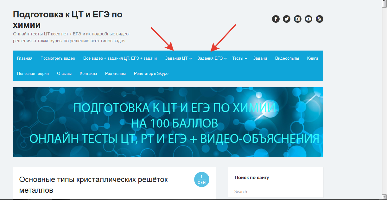Open the Facebook social icon

coord(276,19)
